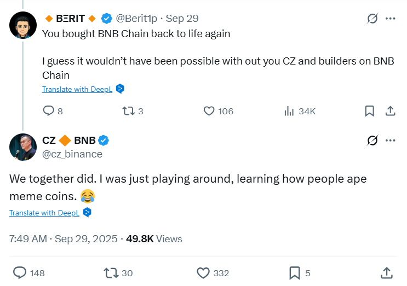Screen dimensions: 407x286
Task: Open the @cz_binance profile handle
Action: [x=72, y=154]
